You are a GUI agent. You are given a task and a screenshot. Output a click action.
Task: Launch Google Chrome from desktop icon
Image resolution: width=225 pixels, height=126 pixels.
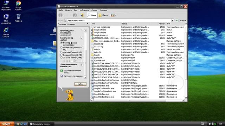click(18, 3)
